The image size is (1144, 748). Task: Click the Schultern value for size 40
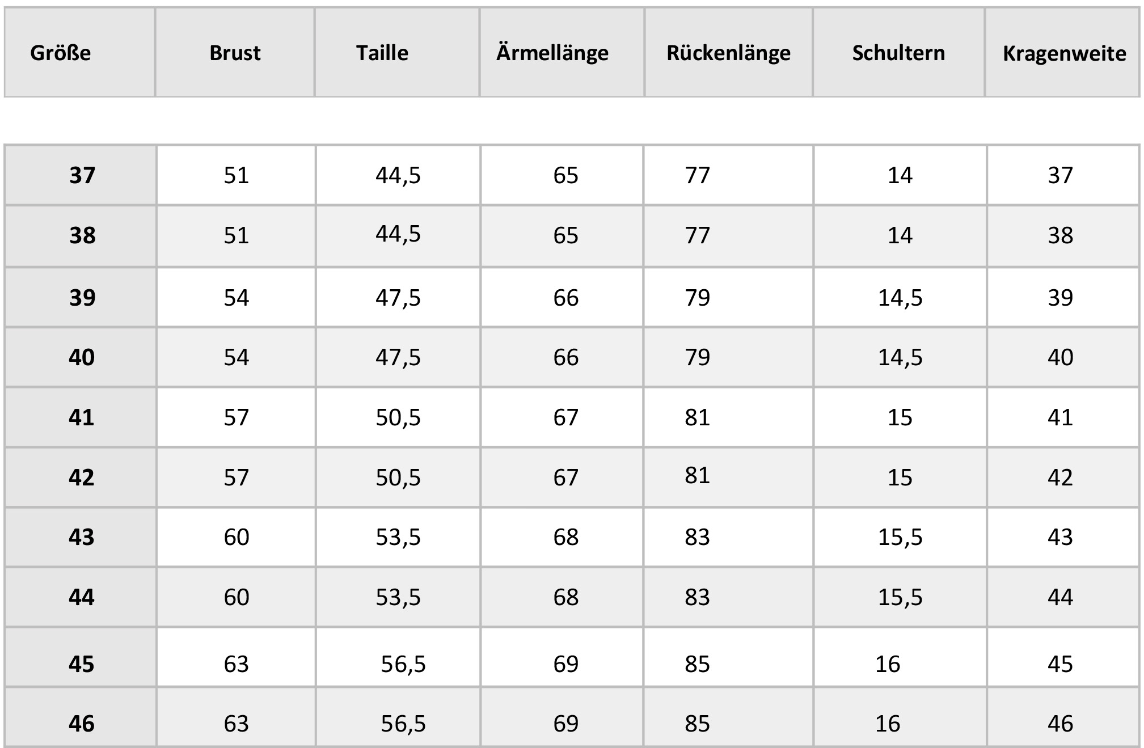tap(900, 357)
